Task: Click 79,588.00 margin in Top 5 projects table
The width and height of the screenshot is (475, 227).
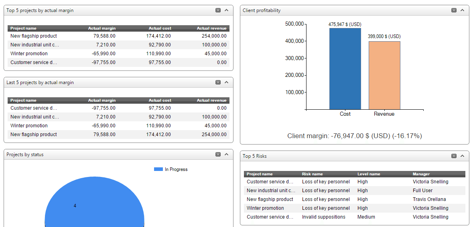Action: pos(105,36)
